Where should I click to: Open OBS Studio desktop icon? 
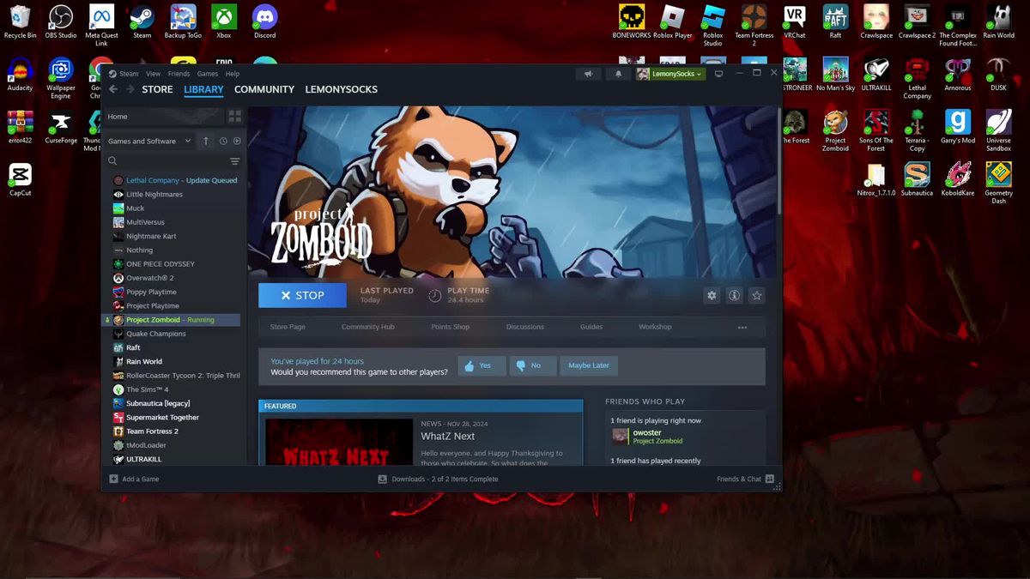(60, 21)
